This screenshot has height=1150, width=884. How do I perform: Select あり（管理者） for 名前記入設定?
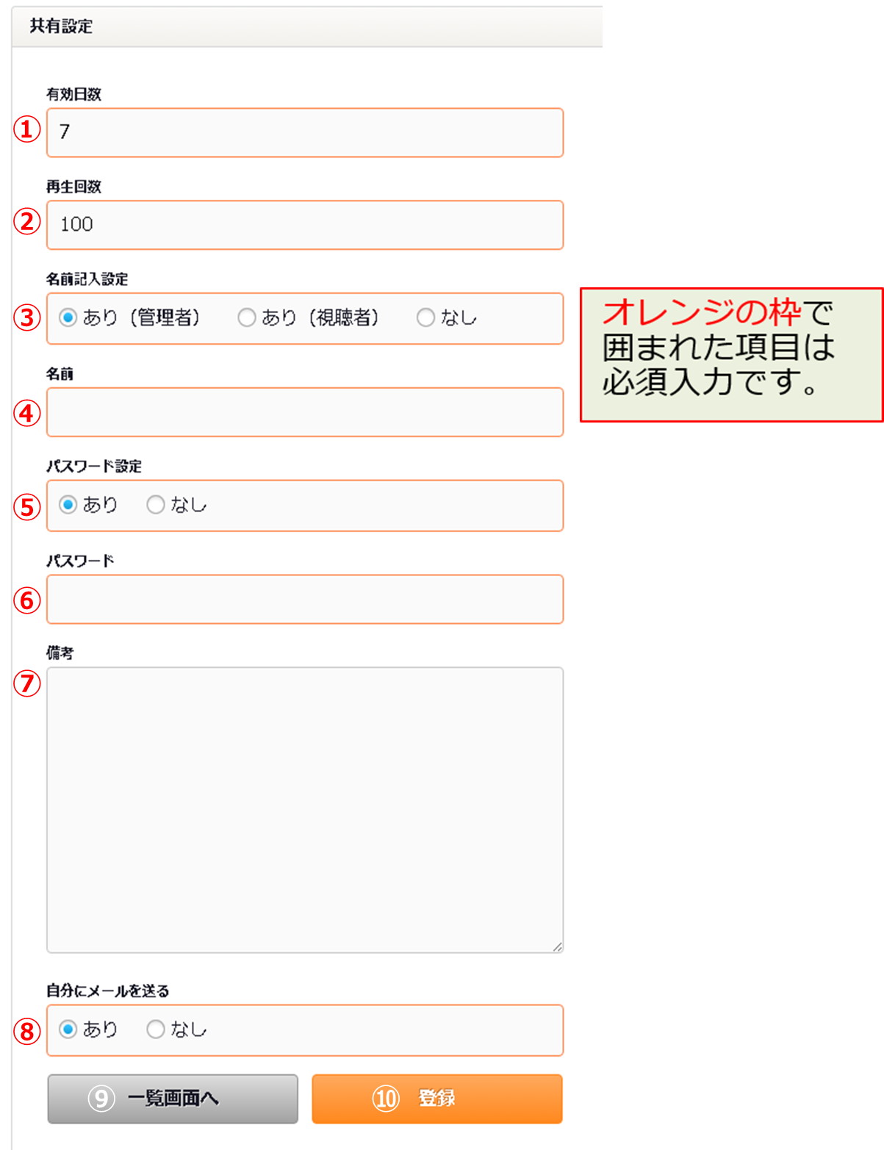click(x=68, y=317)
